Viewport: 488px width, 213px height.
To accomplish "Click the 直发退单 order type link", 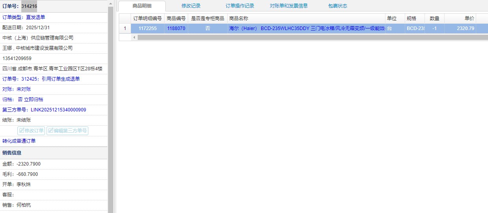I will point(36,17).
